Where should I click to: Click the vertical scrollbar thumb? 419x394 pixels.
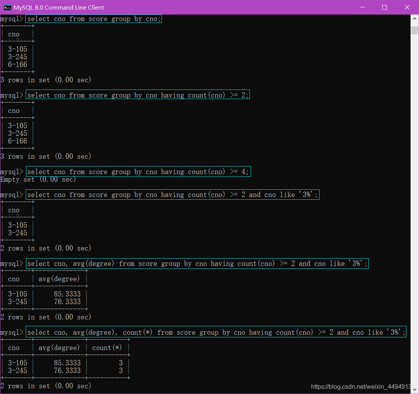(414, 30)
